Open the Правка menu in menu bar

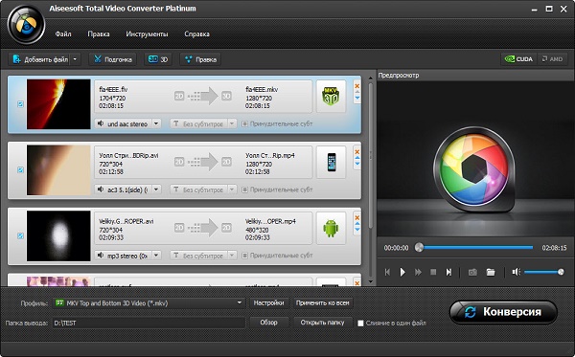click(x=99, y=33)
